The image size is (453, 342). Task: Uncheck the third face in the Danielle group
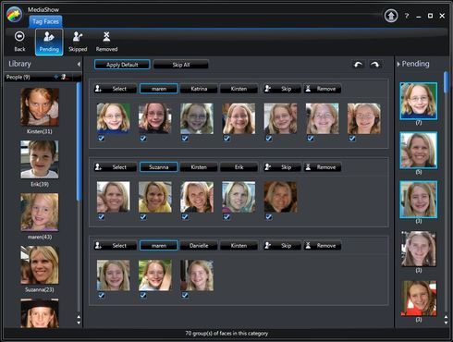185,295
